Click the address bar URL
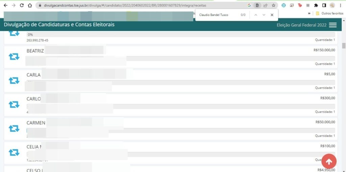 (x=125, y=5)
